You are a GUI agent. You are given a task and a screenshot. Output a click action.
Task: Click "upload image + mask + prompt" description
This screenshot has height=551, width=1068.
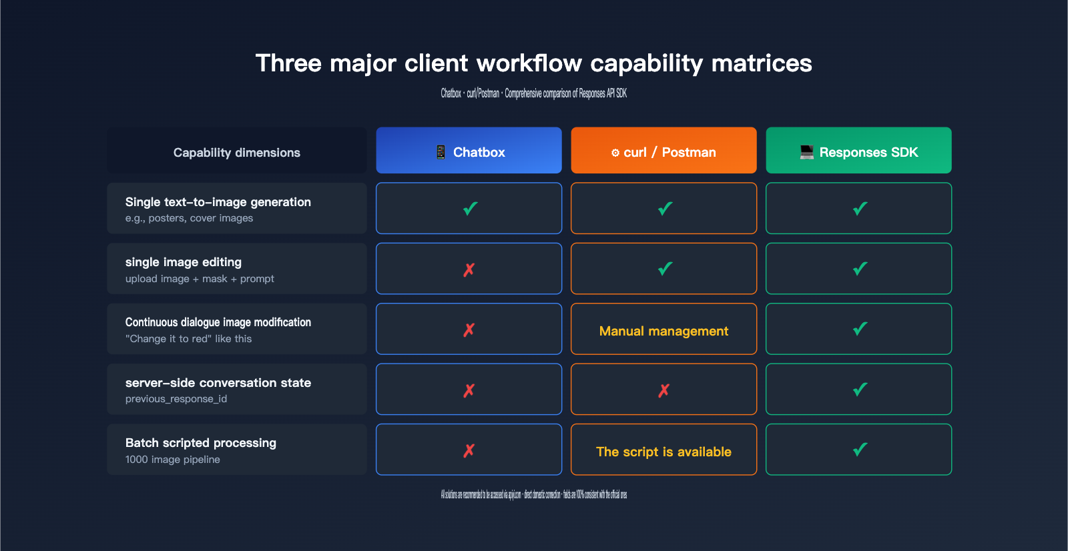(x=200, y=279)
